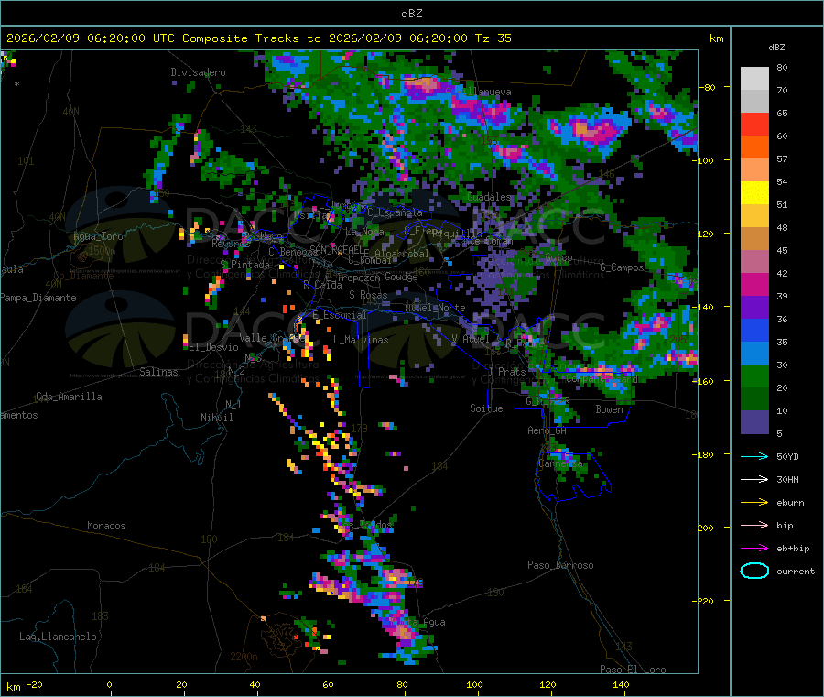Click the L_Malvinas place label
The height and width of the screenshot is (697, 824).
point(361,340)
